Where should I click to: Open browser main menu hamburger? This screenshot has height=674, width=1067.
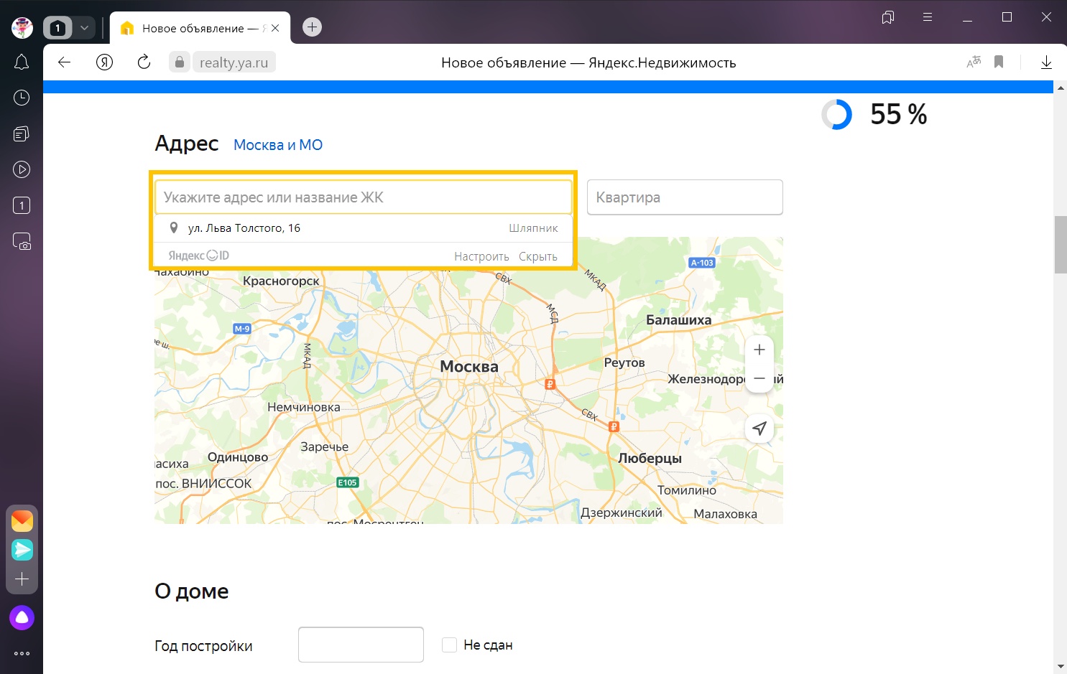[x=928, y=17]
